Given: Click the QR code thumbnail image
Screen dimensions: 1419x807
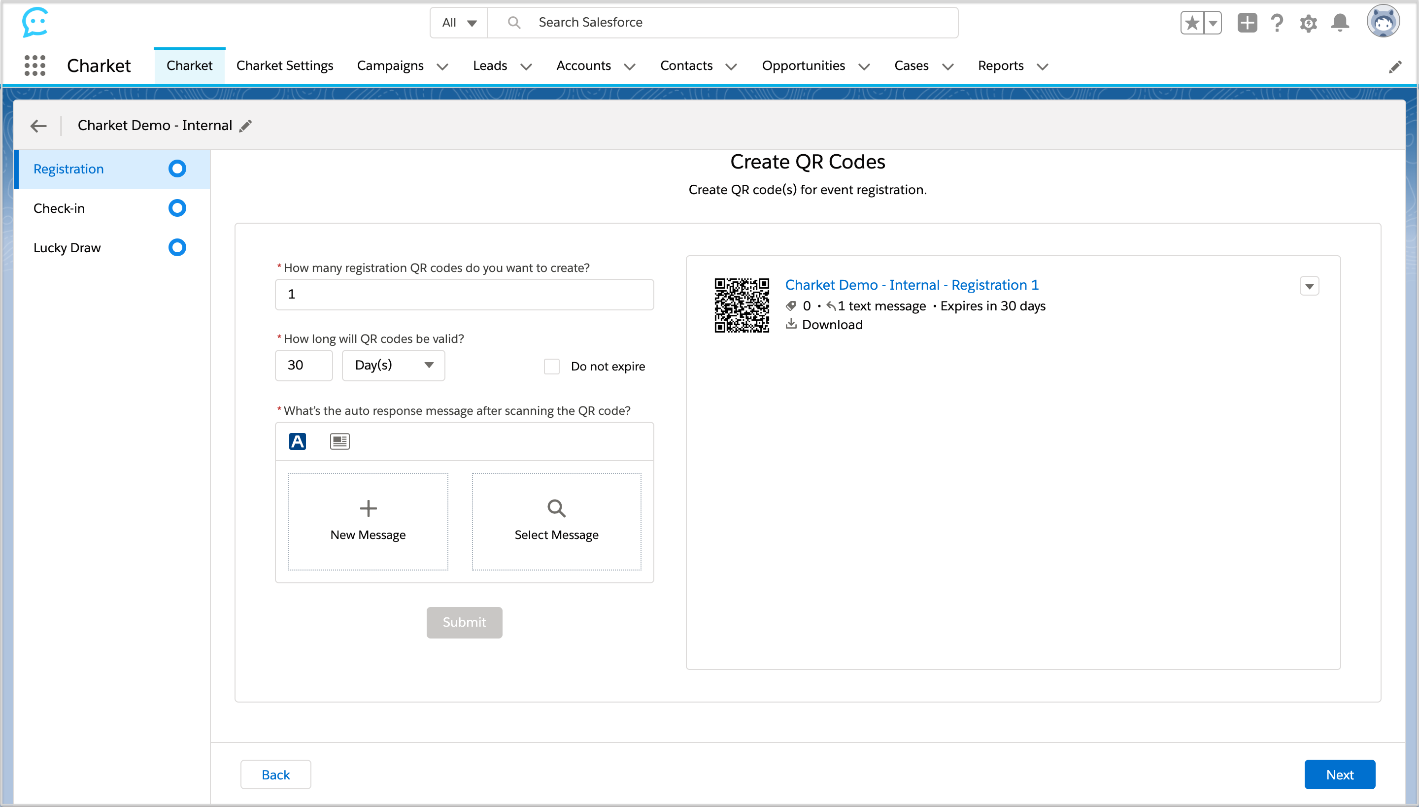Looking at the screenshot, I should pos(742,305).
